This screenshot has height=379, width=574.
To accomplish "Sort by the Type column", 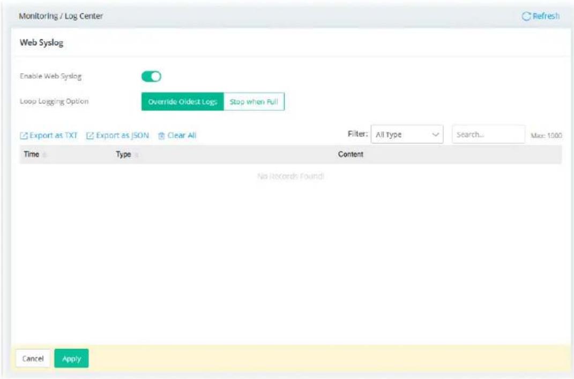I will [126, 154].
